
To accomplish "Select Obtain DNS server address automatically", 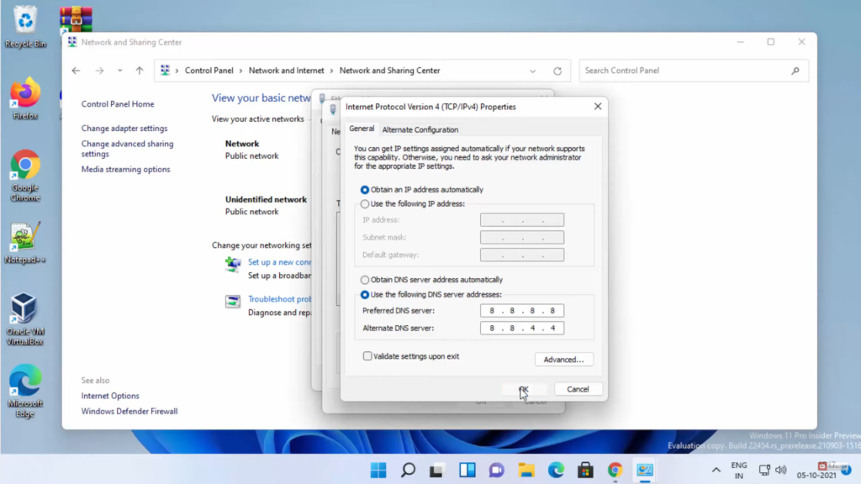I will (365, 280).
